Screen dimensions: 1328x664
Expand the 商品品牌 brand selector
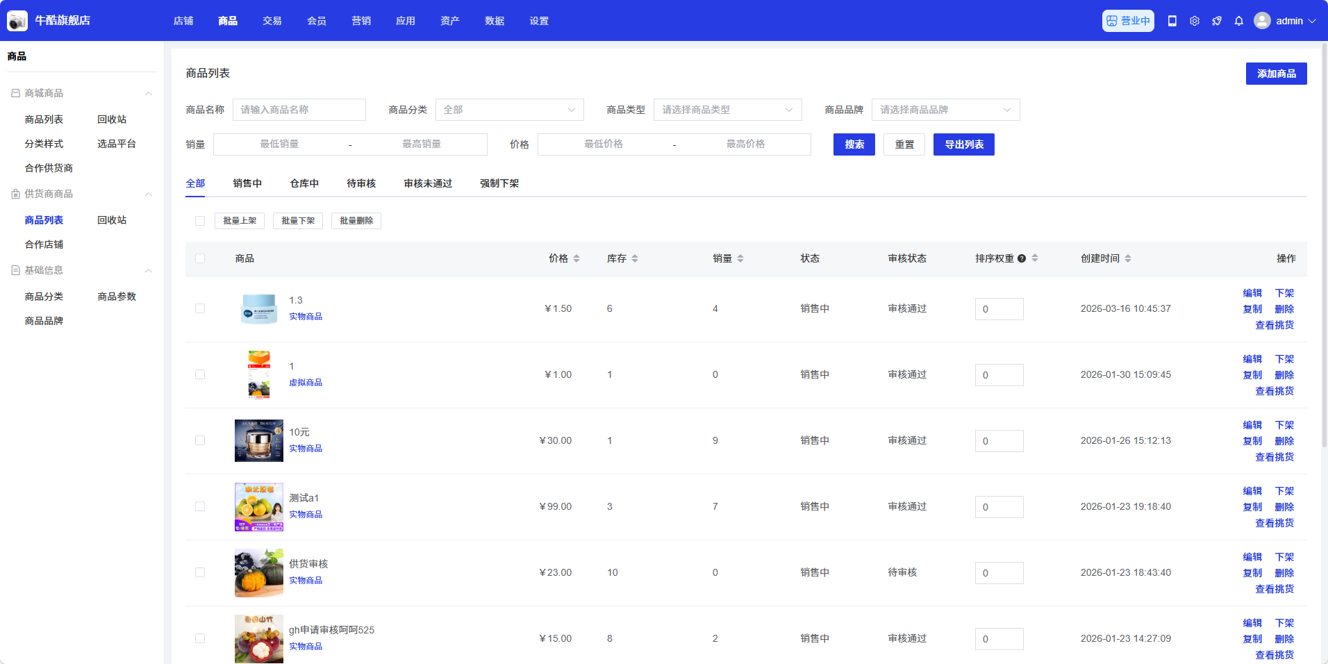click(x=945, y=110)
